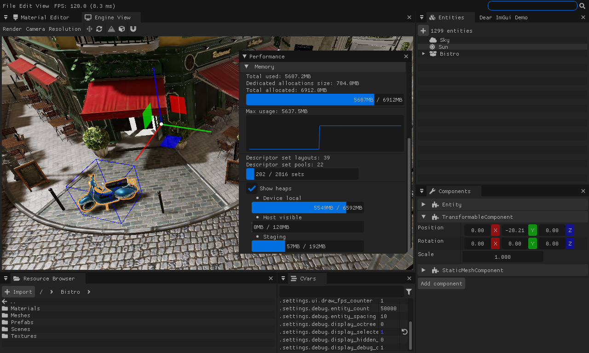
Task: Collapse the TransformableComponent section
Action: (424, 217)
